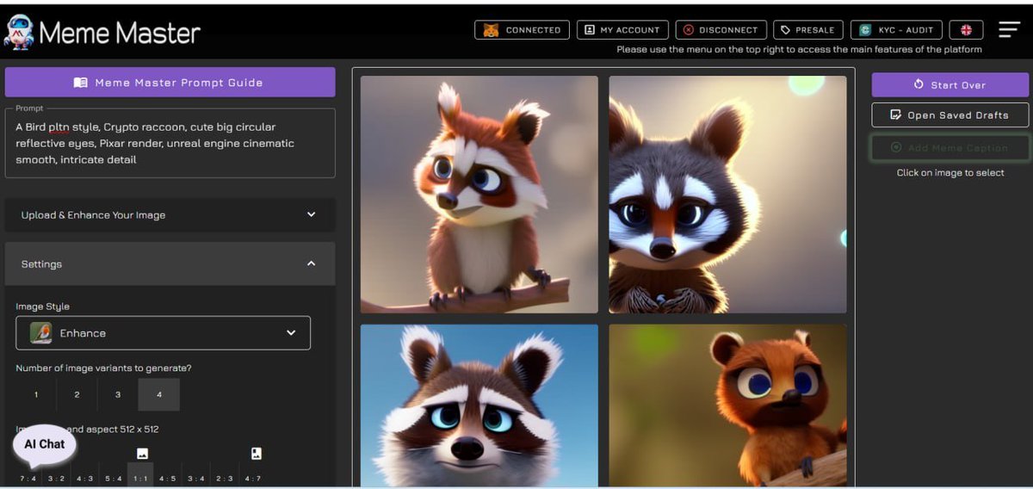Select the orange furry creature image
The image size is (1033, 489).
[x=727, y=405]
